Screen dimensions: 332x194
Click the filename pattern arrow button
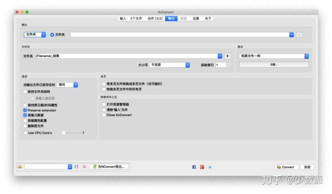tap(228, 56)
